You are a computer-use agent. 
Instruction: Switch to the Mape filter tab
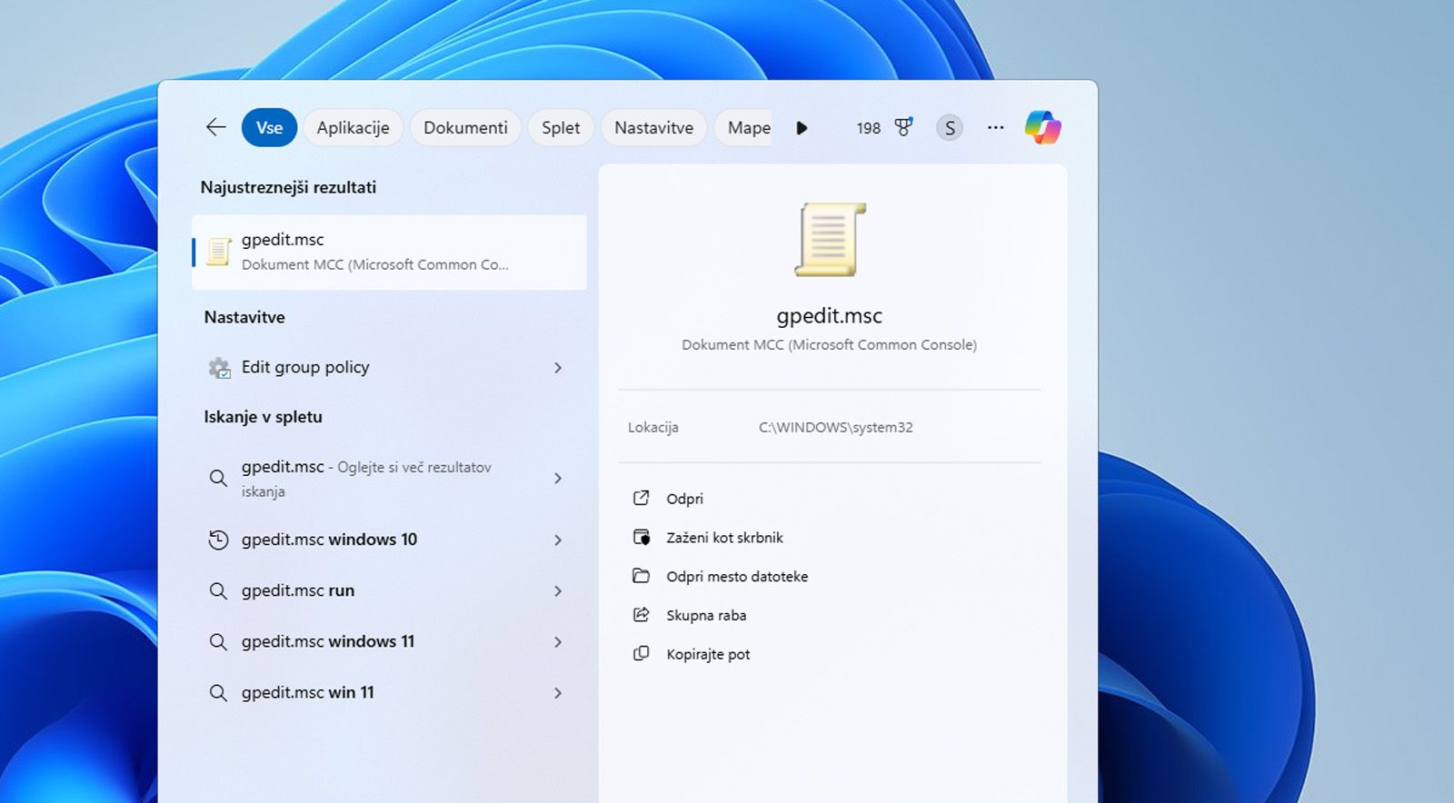click(745, 128)
